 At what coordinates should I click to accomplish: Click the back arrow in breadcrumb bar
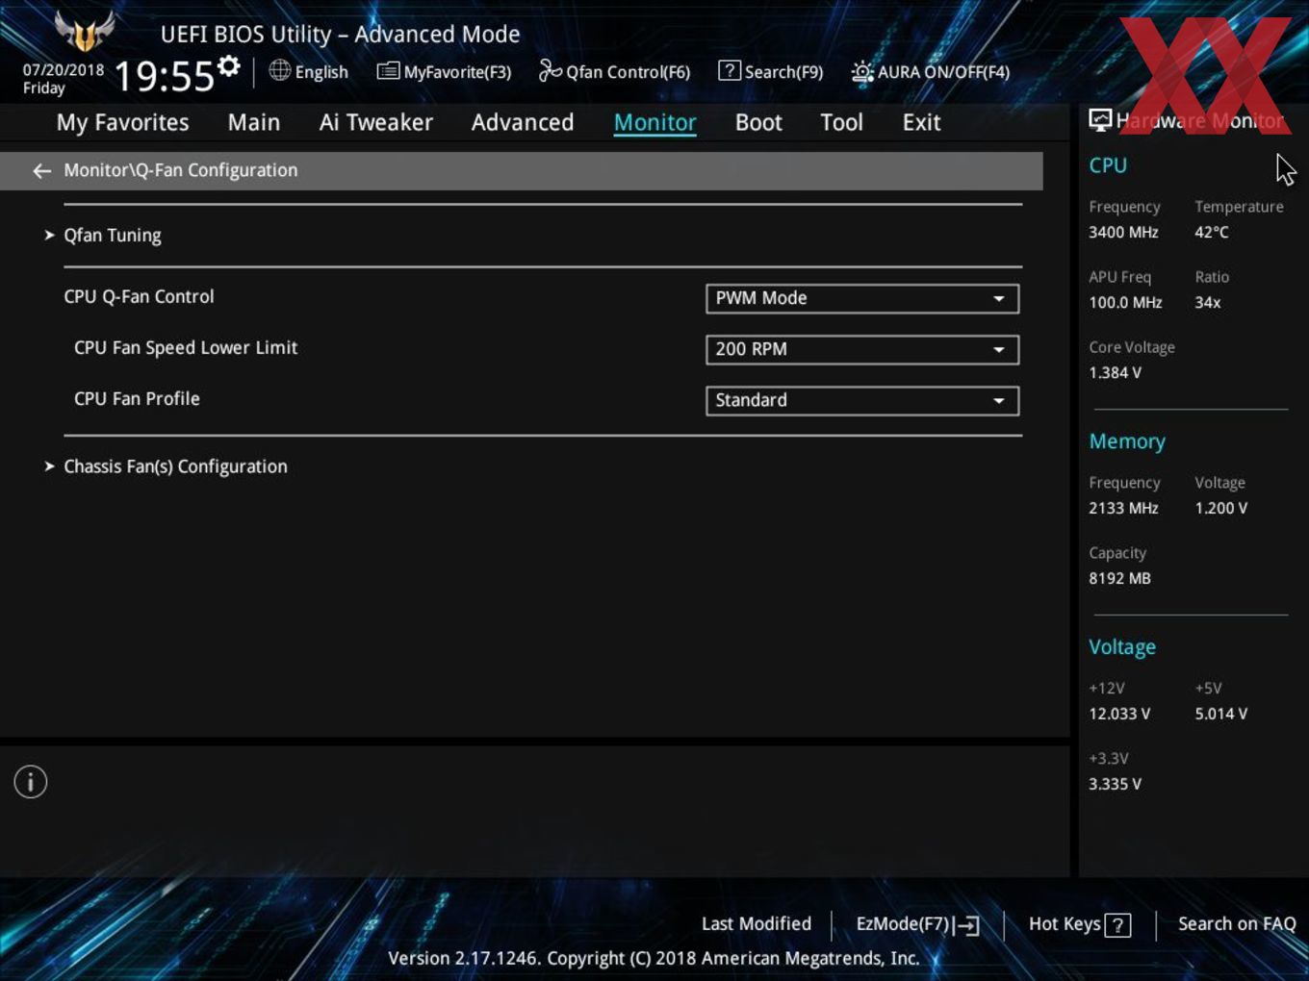point(41,171)
